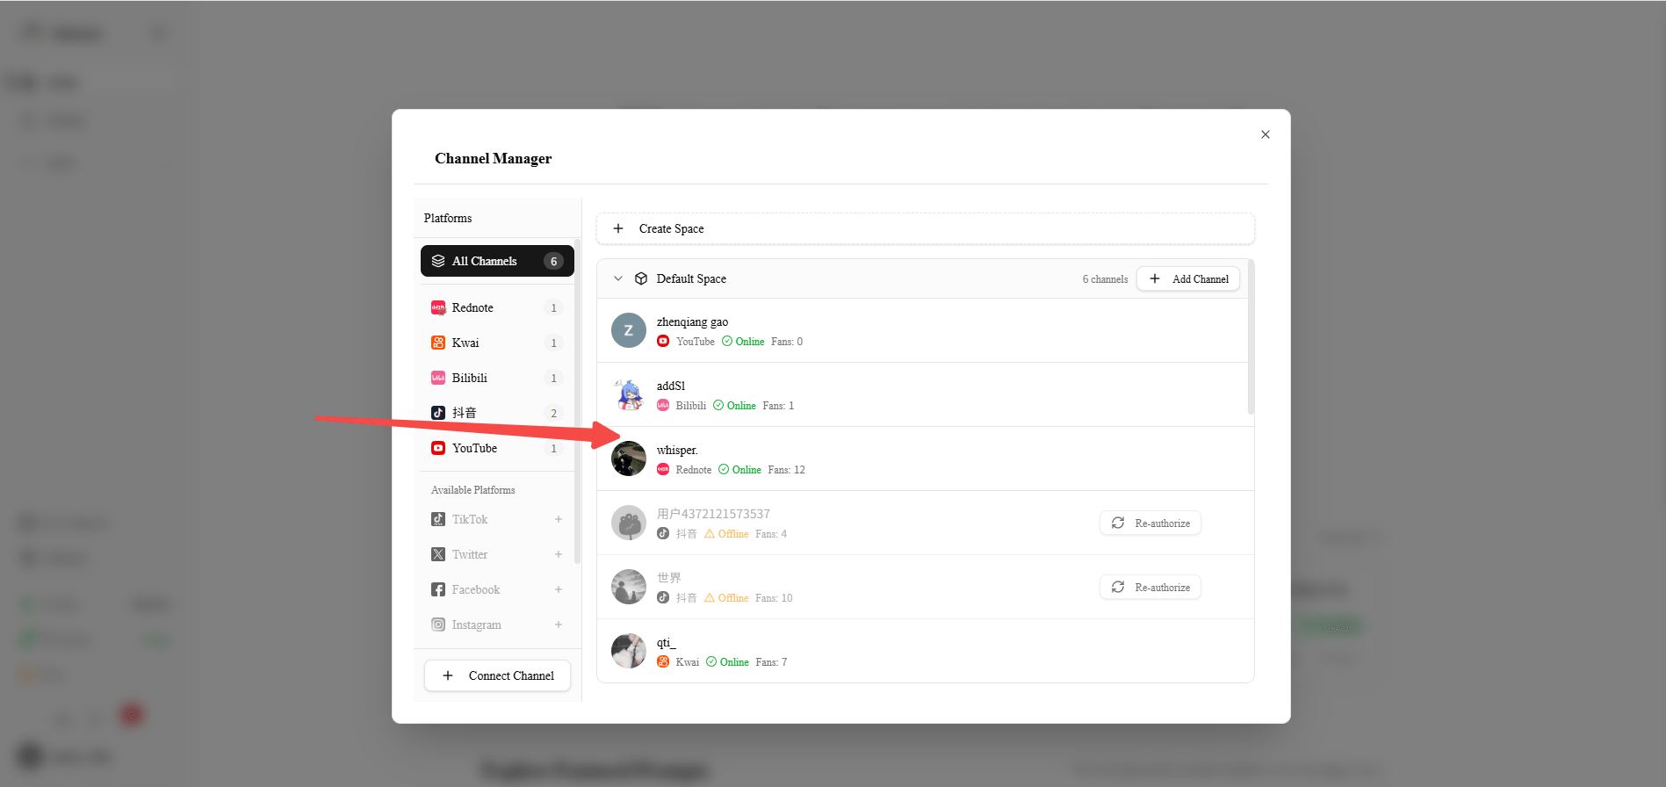Screen dimensions: 1666x787
Task: Close the Channel Manager dialog
Action: click(1265, 134)
